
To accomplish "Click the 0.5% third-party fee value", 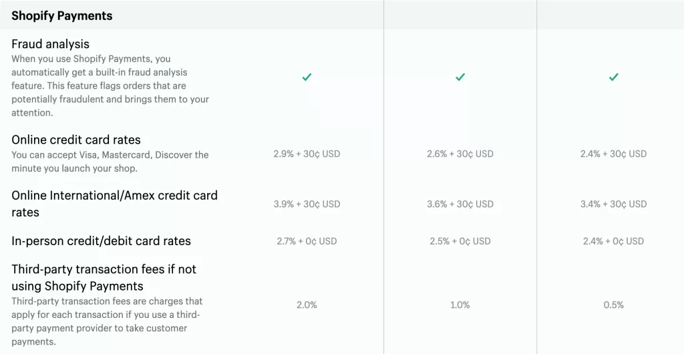I will tap(614, 305).
